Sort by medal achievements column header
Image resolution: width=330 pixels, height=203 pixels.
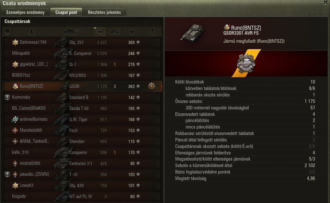152,32
